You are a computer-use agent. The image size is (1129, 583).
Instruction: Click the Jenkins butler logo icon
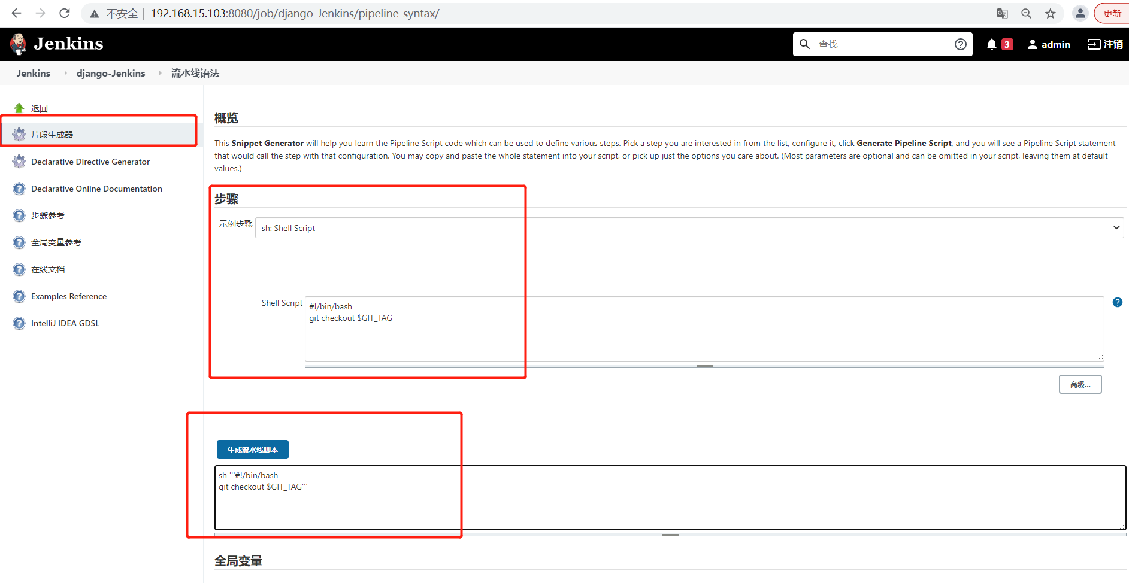pos(19,44)
